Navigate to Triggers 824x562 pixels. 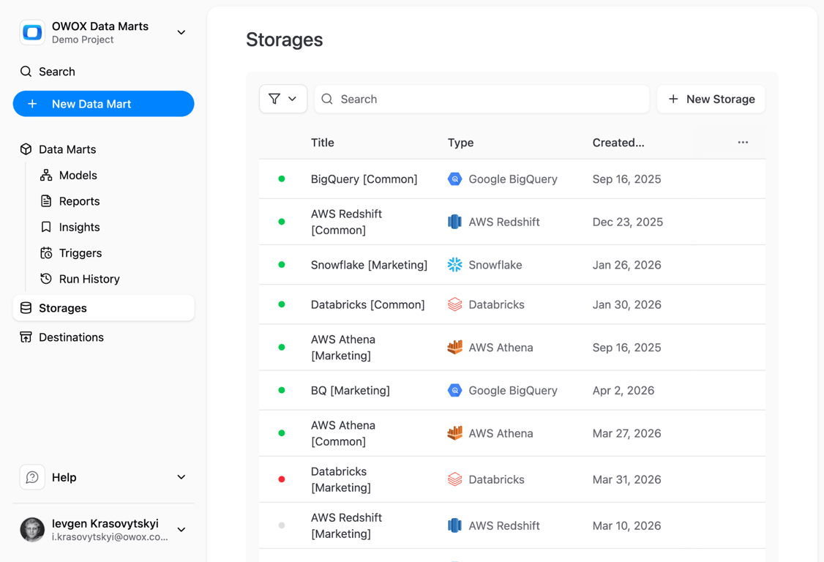(x=80, y=253)
